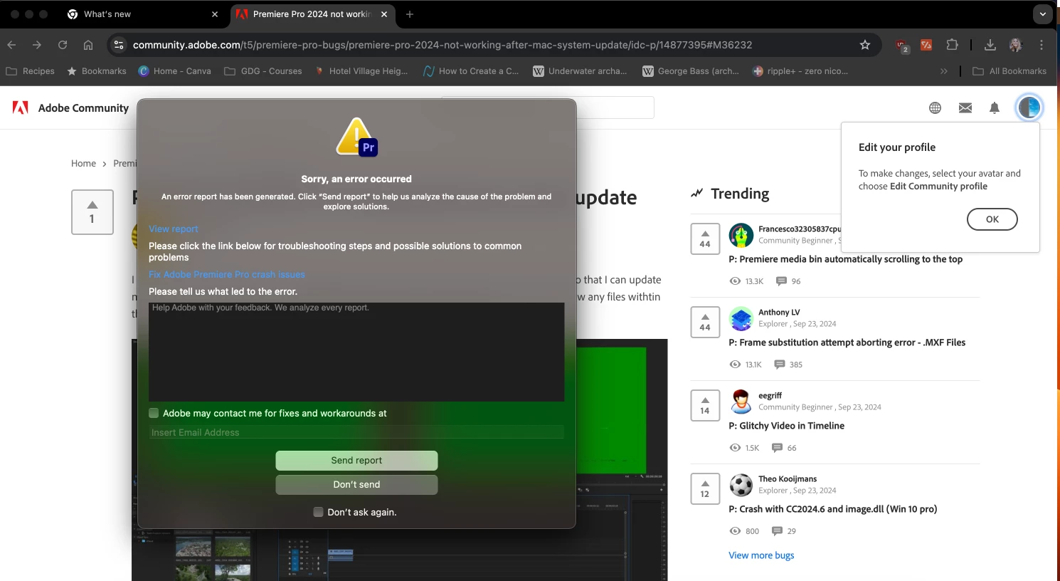Click the red shield extension icon
The image size is (1060, 581).
coord(902,46)
